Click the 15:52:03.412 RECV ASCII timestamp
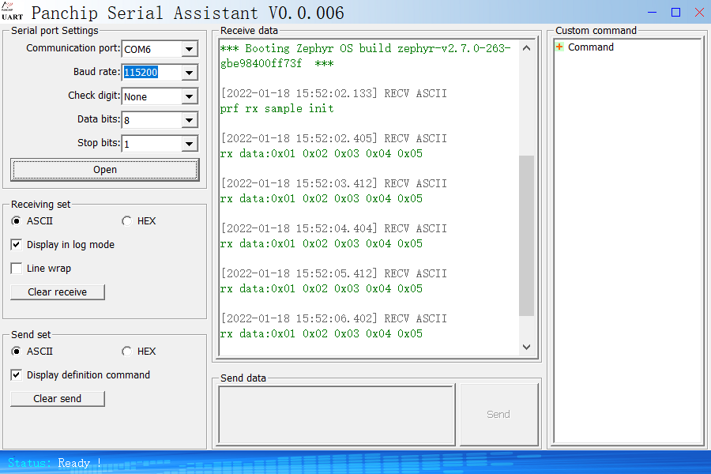 tap(333, 183)
